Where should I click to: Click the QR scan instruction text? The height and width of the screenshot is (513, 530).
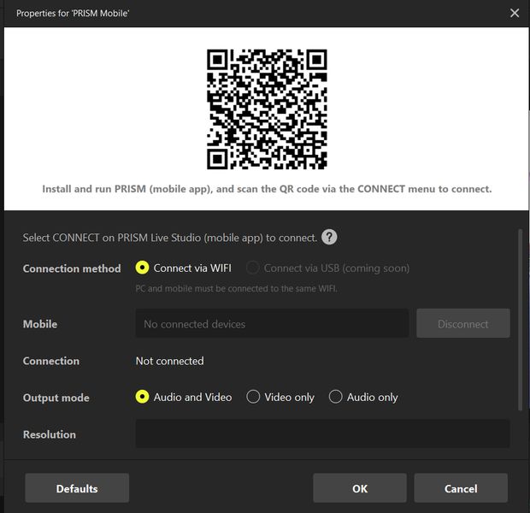tap(267, 189)
